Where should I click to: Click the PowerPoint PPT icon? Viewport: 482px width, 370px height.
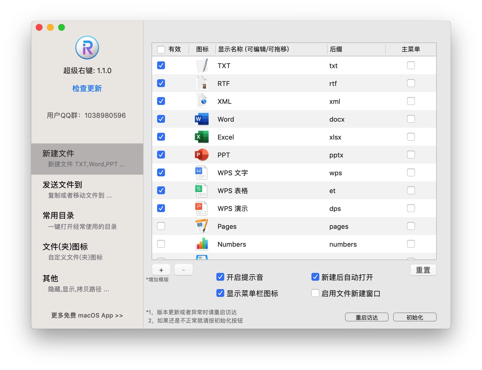pyautogui.click(x=202, y=155)
